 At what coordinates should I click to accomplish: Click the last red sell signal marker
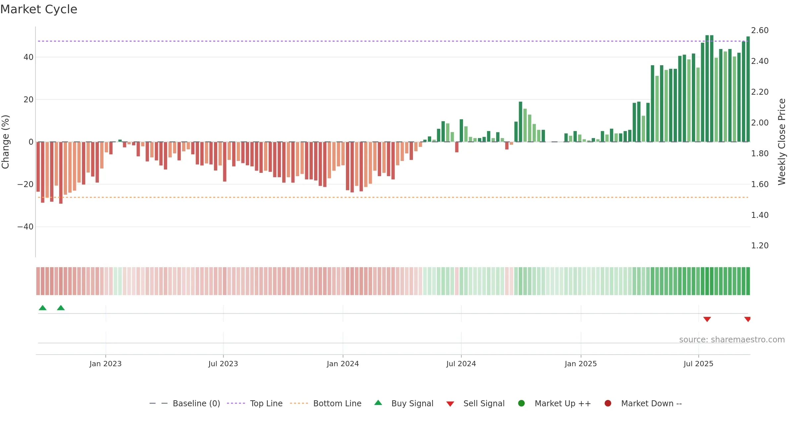[x=747, y=319]
